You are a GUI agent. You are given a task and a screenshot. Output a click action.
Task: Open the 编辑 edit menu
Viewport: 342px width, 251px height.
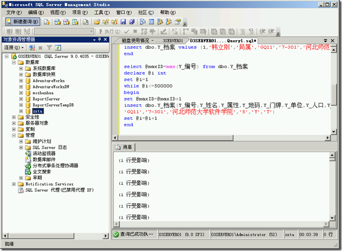click(36, 13)
